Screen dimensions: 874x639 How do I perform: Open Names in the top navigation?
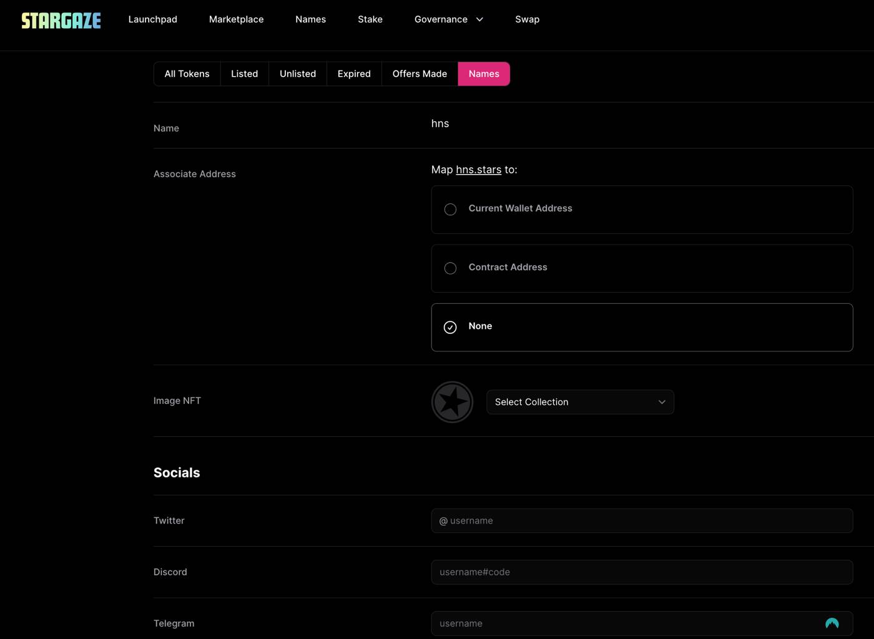(x=310, y=19)
